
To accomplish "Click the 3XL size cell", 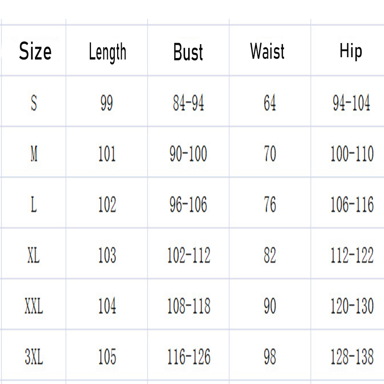I will 34,357.
